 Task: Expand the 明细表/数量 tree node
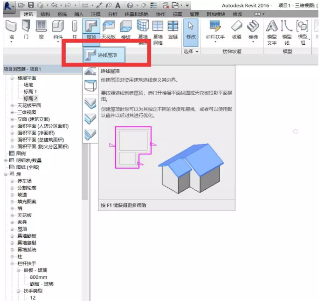[6, 161]
